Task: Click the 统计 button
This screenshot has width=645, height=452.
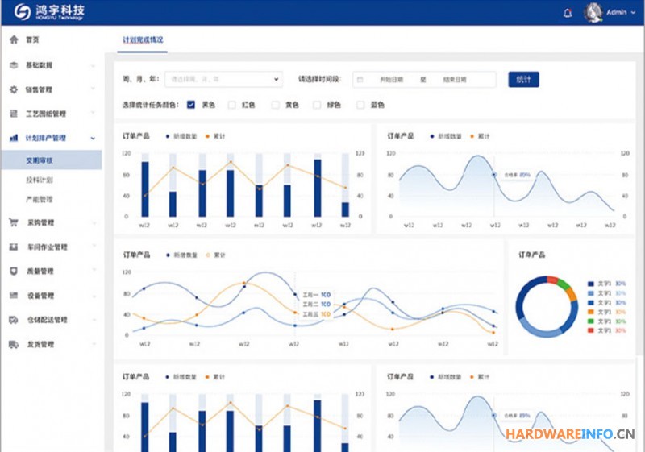Action: click(x=523, y=79)
